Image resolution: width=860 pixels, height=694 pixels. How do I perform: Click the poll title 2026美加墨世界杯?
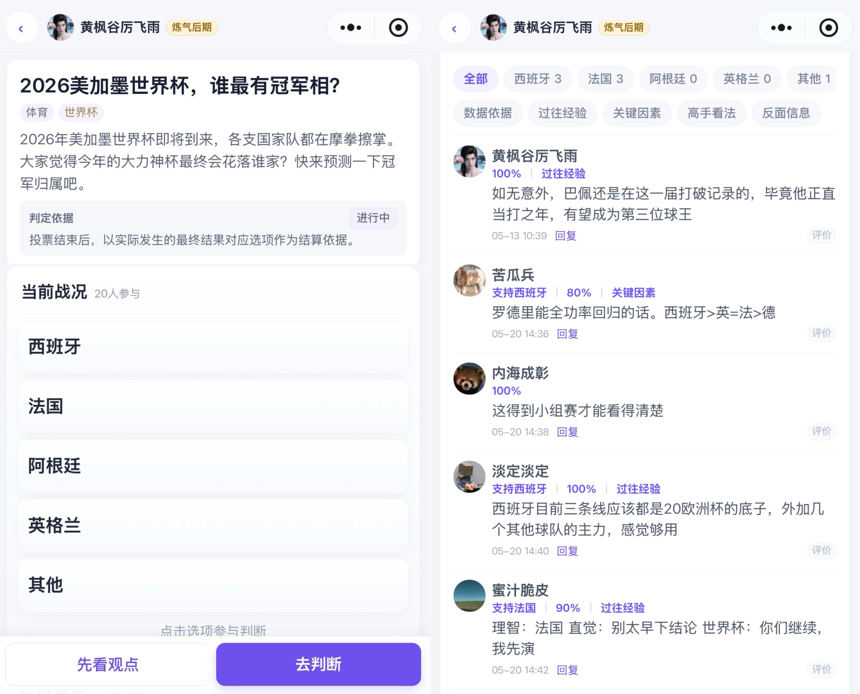click(180, 85)
